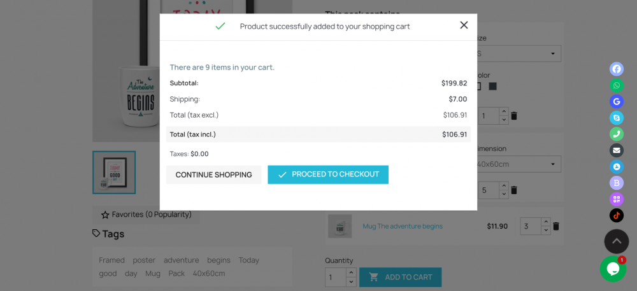Toggle Favorites star for this product
Viewport: 637px width, 291px height.
(106, 215)
